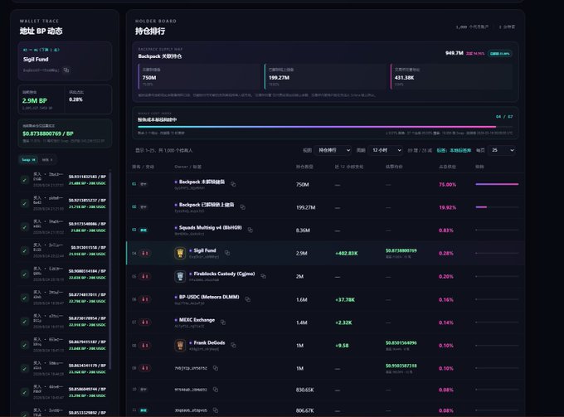The width and height of the screenshot is (564, 417).
Task: Copy the Sigil Fund address in Wallet Trace
Action: pyautogui.click(x=66, y=70)
